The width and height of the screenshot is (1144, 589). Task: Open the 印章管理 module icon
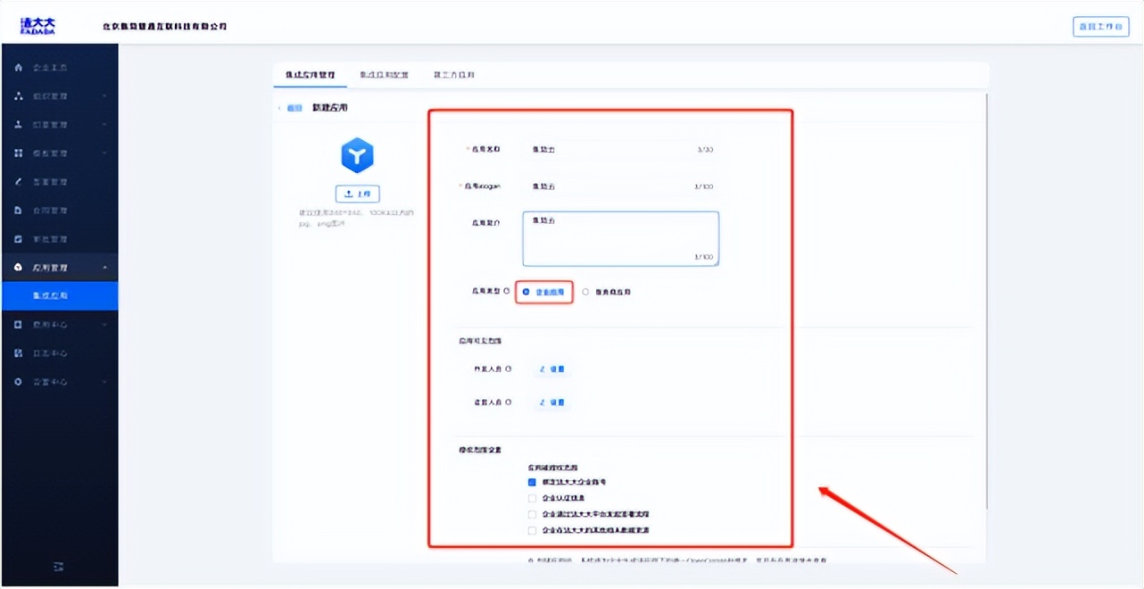click(18, 124)
